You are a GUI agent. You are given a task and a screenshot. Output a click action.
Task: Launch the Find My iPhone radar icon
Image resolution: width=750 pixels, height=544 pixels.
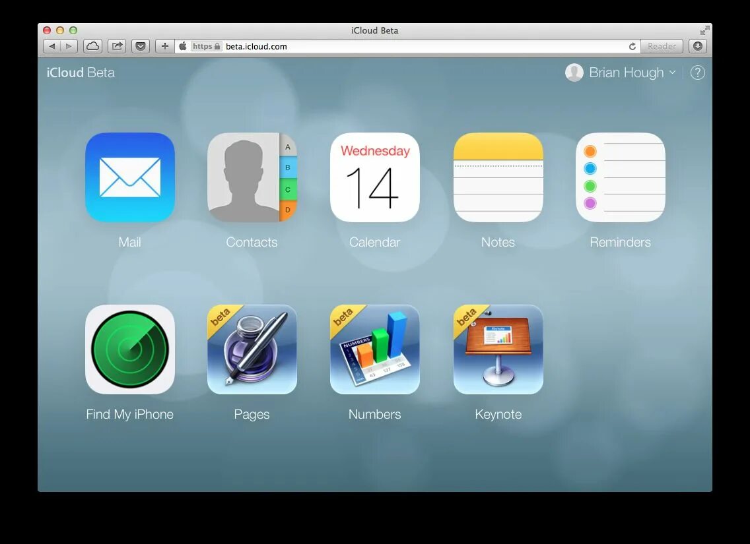pos(129,349)
